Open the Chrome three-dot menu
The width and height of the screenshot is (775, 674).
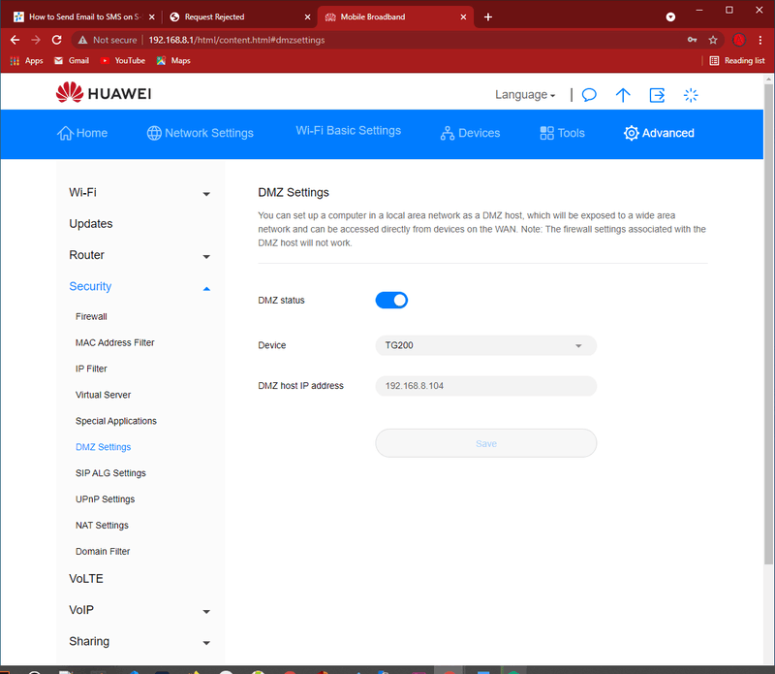pyautogui.click(x=760, y=40)
